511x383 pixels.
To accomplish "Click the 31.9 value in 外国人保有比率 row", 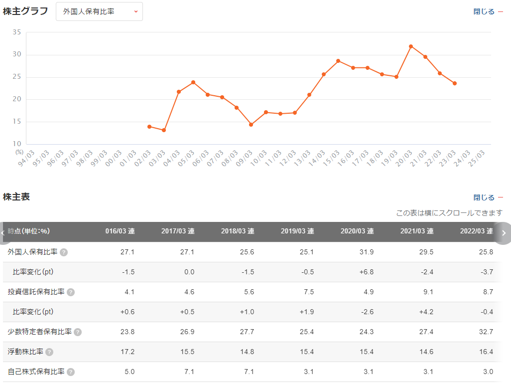I will pos(367,252).
